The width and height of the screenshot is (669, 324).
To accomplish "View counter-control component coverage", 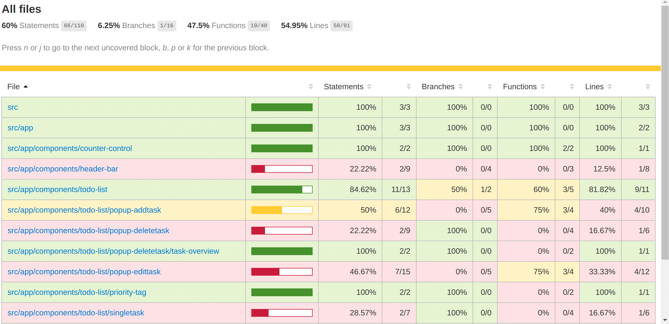I will click(x=70, y=148).
